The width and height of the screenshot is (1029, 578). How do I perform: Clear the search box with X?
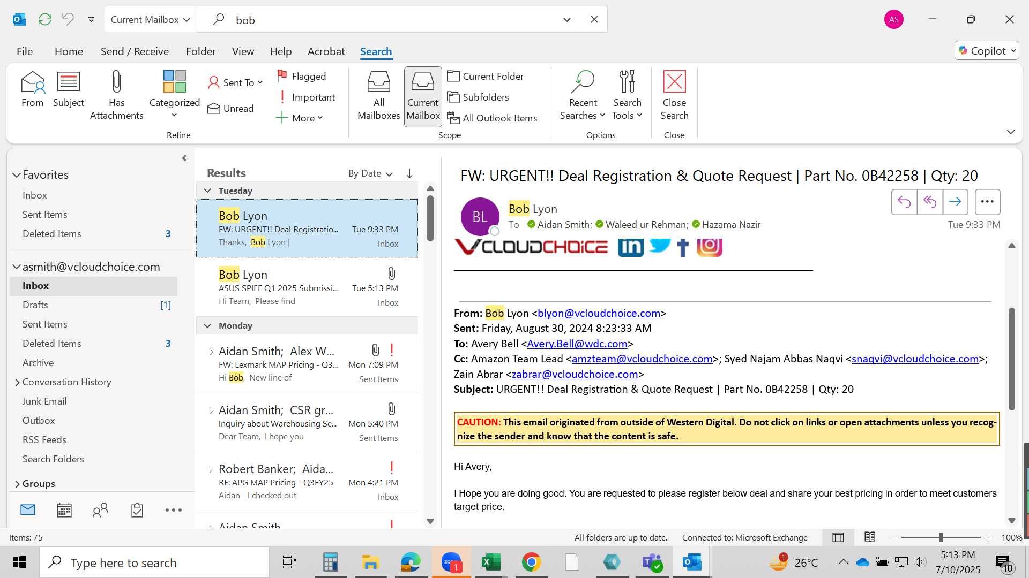point(594,20)
